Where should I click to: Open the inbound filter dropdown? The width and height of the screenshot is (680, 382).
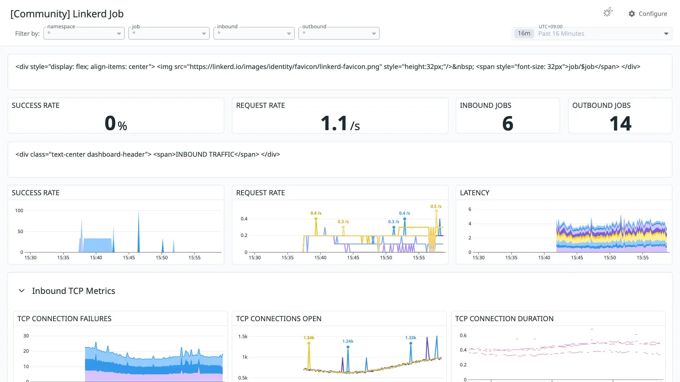point(254,33)
